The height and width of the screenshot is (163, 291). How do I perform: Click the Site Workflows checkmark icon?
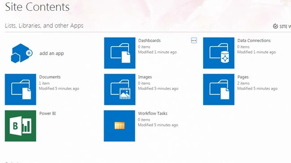coord(275,26)
